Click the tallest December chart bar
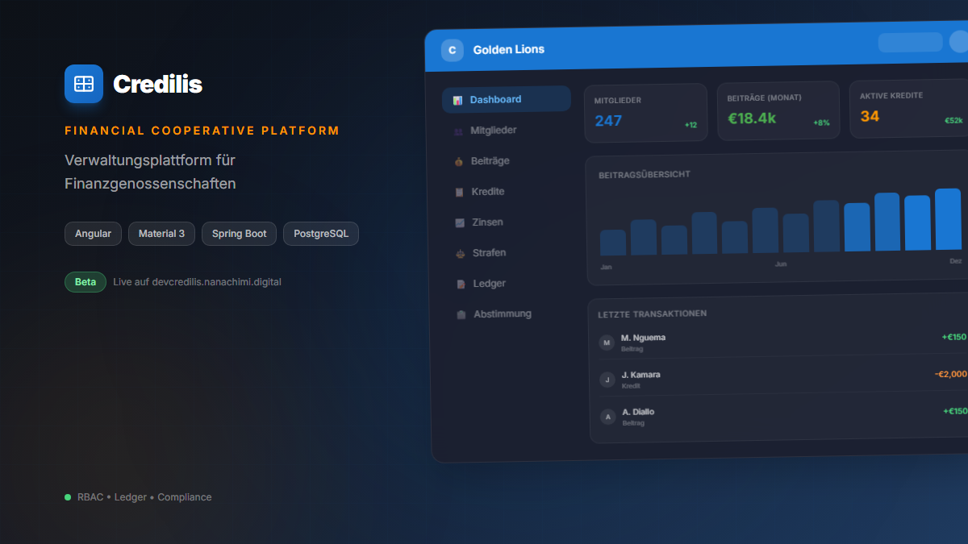 pos(948,218)
